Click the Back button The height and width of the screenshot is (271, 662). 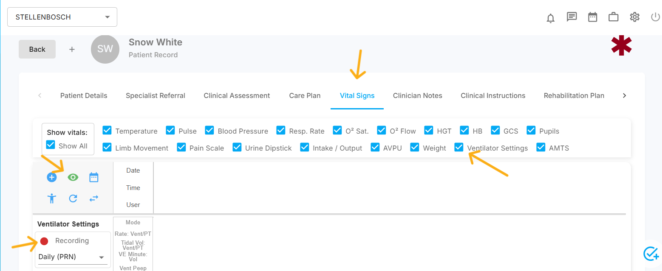click(37, 49)
